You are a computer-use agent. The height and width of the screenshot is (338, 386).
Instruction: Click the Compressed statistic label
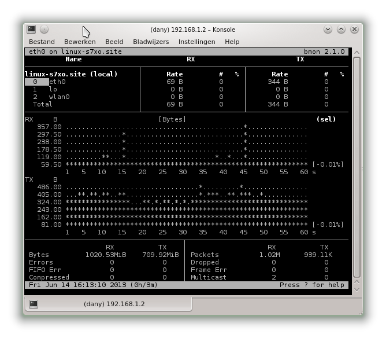49,277
